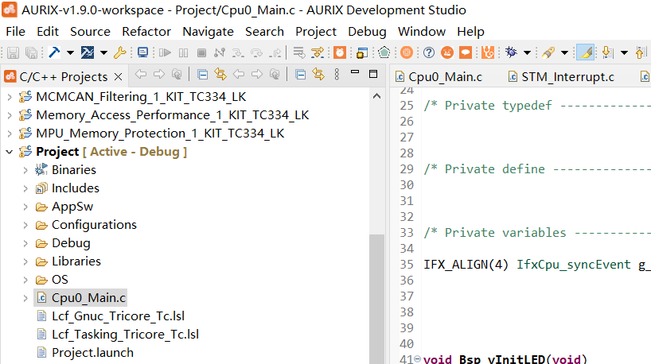
Task: Toggle Mark Occurrences highlighter button
Action: (586, 52)
